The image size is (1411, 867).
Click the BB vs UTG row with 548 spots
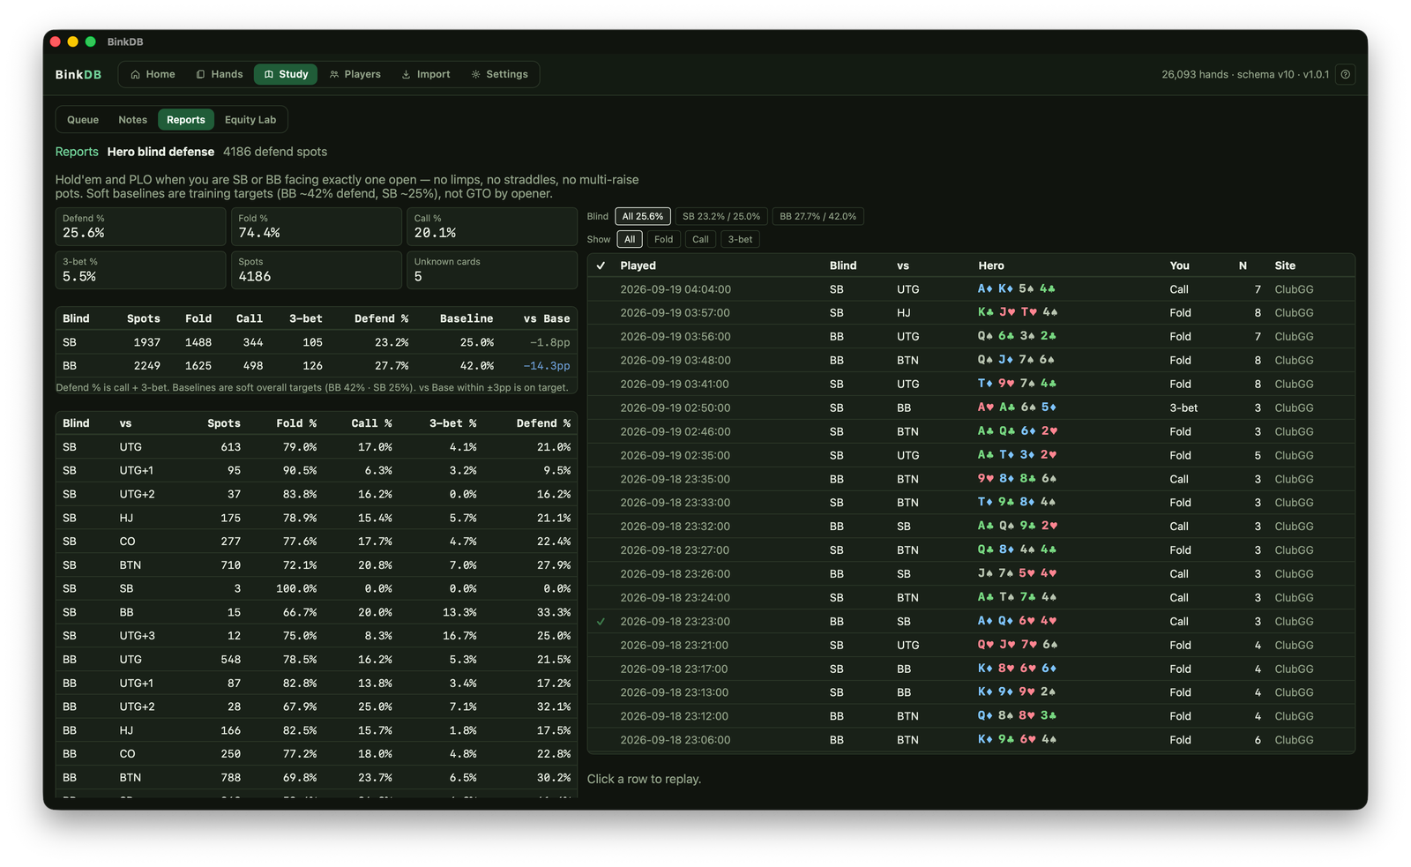317,660
